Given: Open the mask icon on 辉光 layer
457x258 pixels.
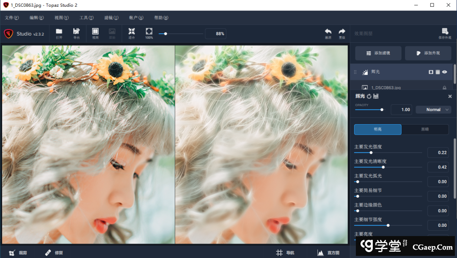Looking at the screenshot, I should pos(431,72).
